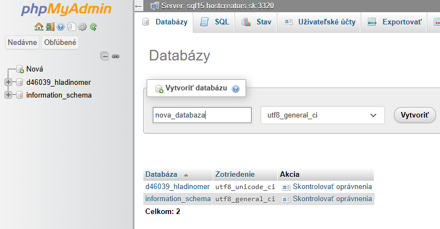Open phpMyAdmin documentation help icon

(x=61, y=27)
